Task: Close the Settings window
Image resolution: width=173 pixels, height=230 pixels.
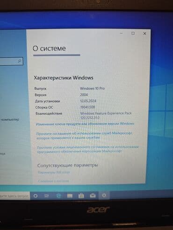Action: (144, 34)
